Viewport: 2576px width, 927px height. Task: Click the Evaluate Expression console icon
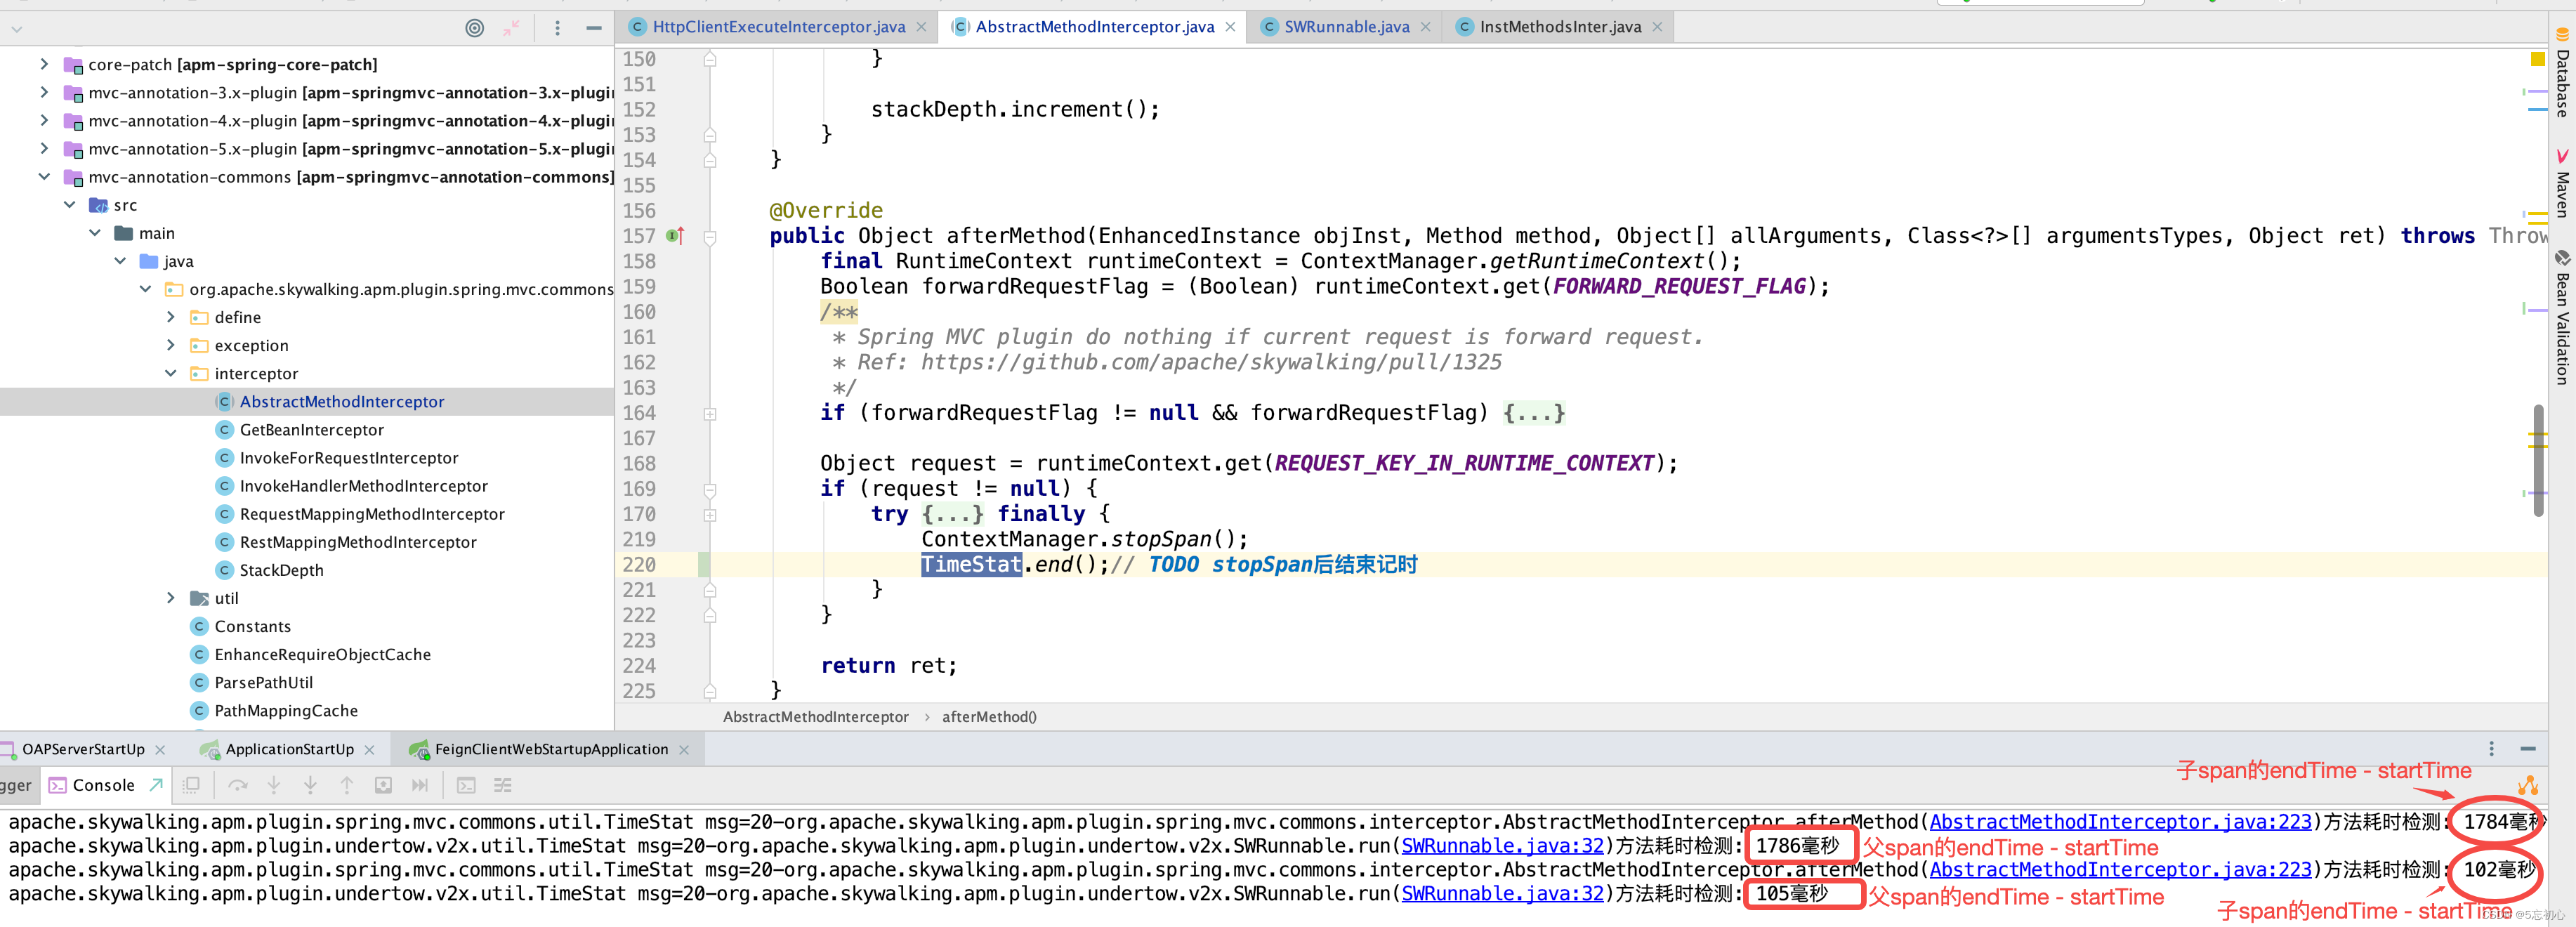(466, 785)
